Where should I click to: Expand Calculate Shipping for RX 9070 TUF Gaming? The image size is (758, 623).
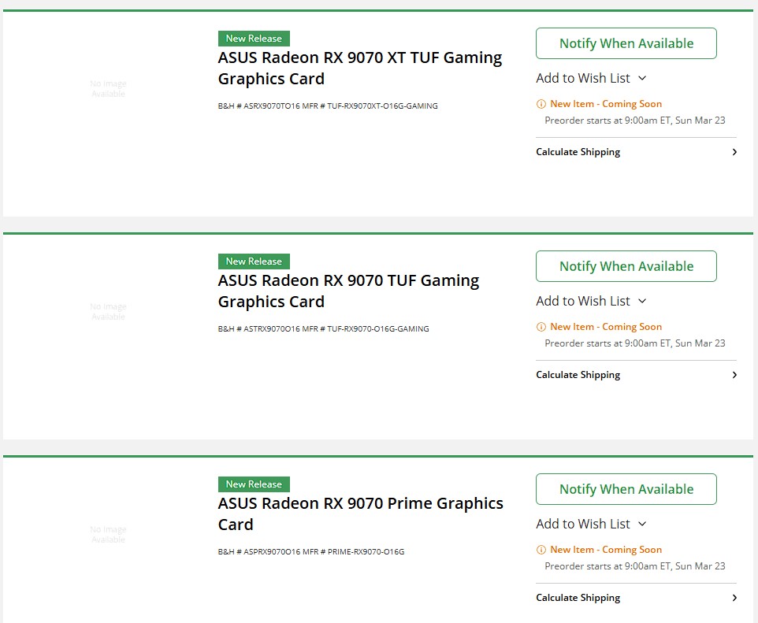(x=636, y=375)
